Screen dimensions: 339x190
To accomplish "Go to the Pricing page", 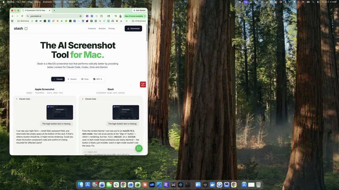I will (x=111, y=28).
